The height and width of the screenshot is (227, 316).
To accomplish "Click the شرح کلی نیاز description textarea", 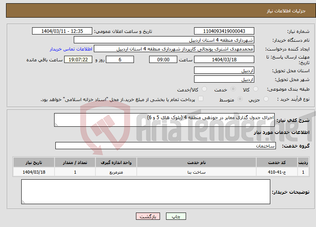I will (x=164, y=120).
